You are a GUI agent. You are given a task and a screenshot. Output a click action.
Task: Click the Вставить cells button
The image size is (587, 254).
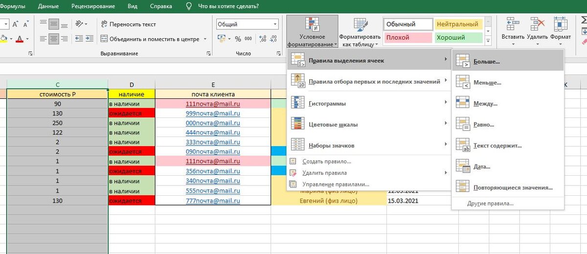(x=513, y=30)
